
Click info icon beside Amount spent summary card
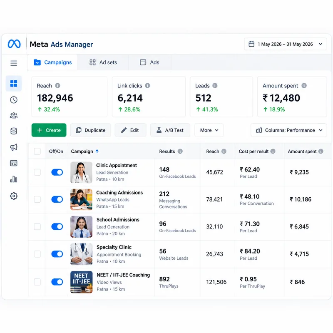pyautogui.click(x=304, y=85)
